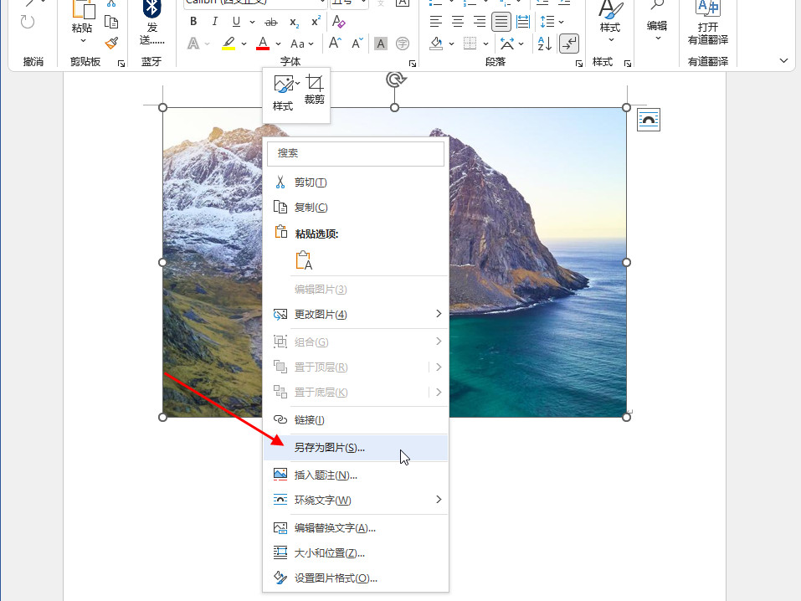Image resolution: width=801 pixels, height=601 pixels.
Task: Toggle Bold formatting
Action: coord(193,22)
